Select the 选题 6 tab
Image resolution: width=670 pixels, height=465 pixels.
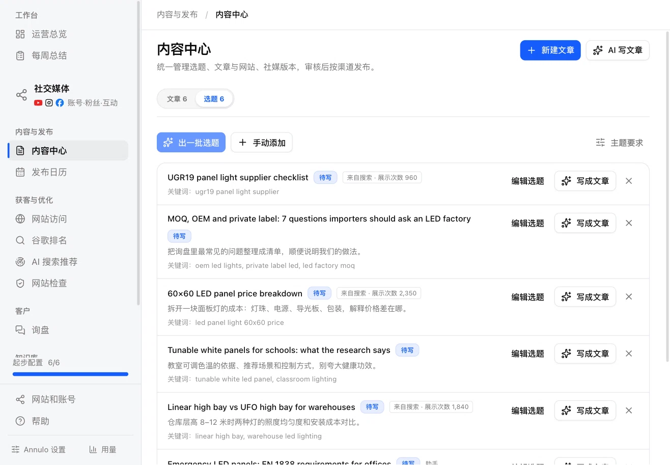point(214,99)
